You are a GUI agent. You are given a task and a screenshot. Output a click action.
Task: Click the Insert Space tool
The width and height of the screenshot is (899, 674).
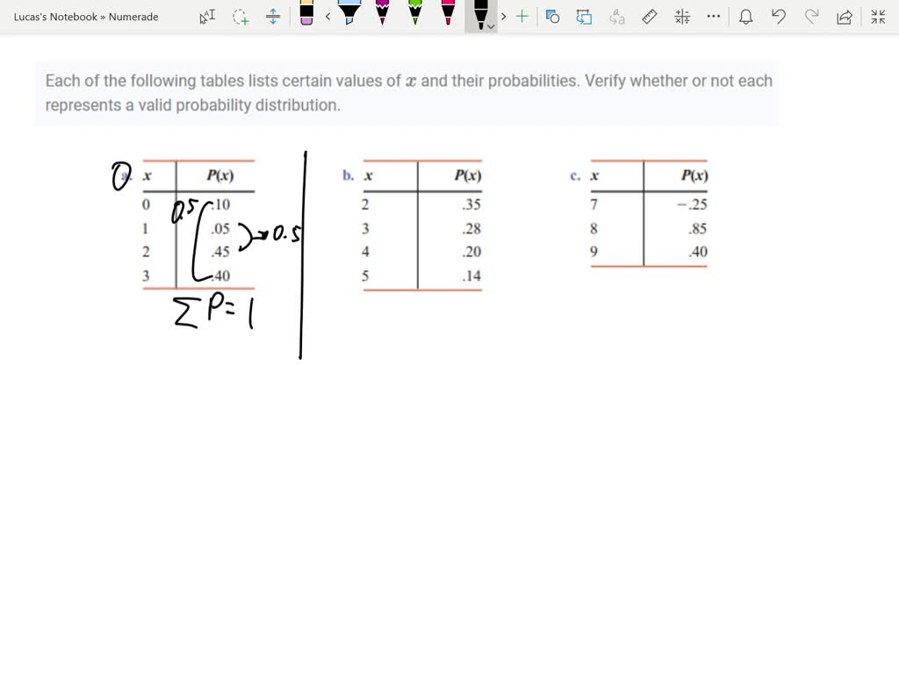(273, 17)
